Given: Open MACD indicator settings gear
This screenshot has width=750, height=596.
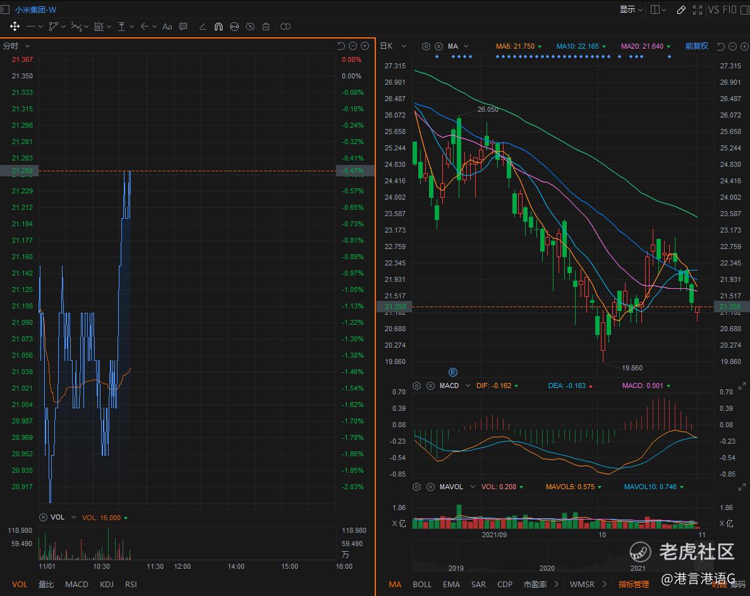Looking at the screenshot, I should [x=417, y=386].
